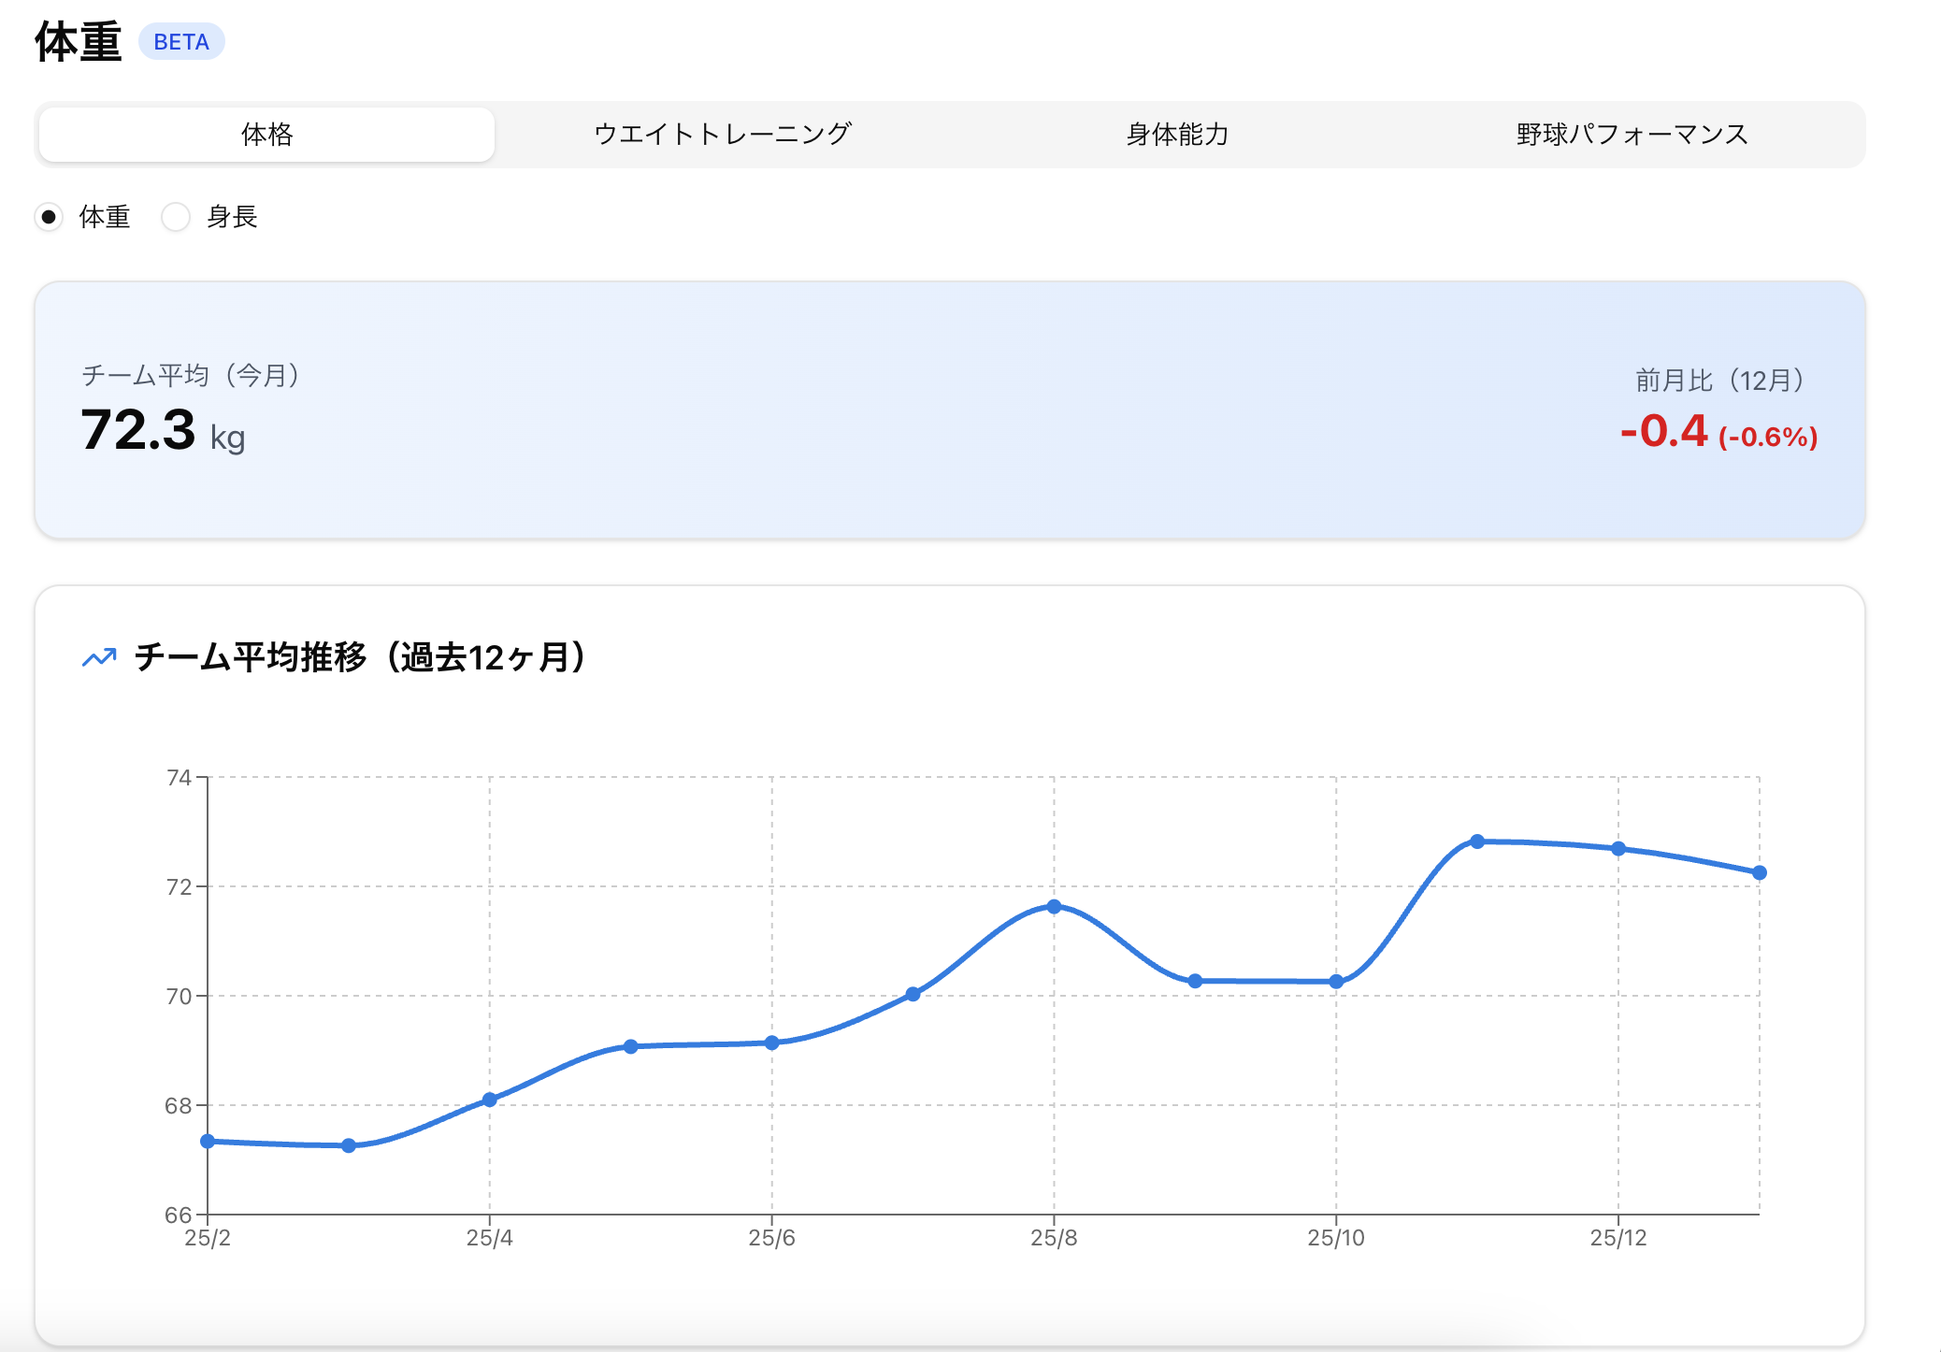
Task: Click the 25/2 first data point
Action: click(x=208, y=1141)
